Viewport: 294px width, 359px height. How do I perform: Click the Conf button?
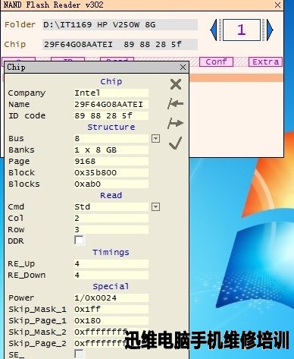[216, 61]
